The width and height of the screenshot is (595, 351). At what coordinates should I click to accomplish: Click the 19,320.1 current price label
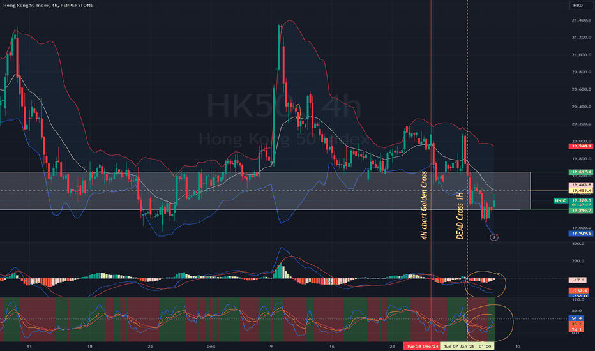(581, 200)
